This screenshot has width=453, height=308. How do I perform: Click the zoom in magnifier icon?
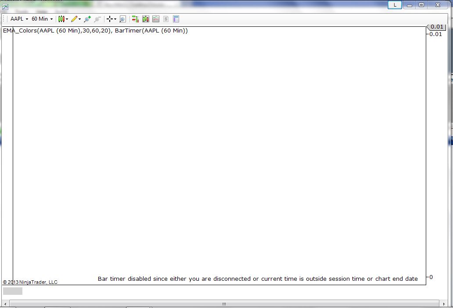pyautogui.click(x=87, y=19)
